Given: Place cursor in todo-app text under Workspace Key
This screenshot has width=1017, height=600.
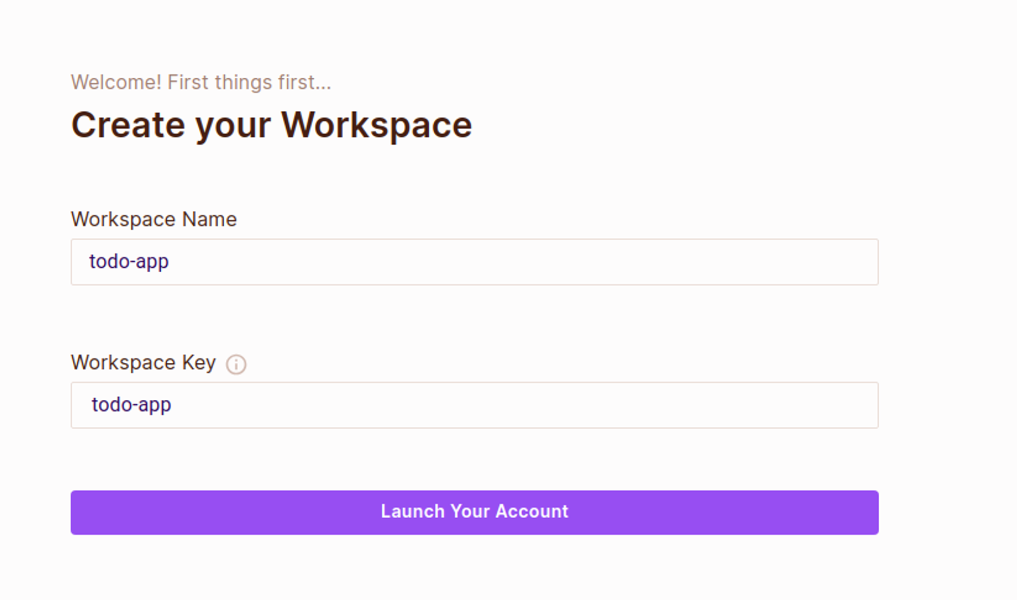Looking at the screenshot, I should (x=131, y=405).
